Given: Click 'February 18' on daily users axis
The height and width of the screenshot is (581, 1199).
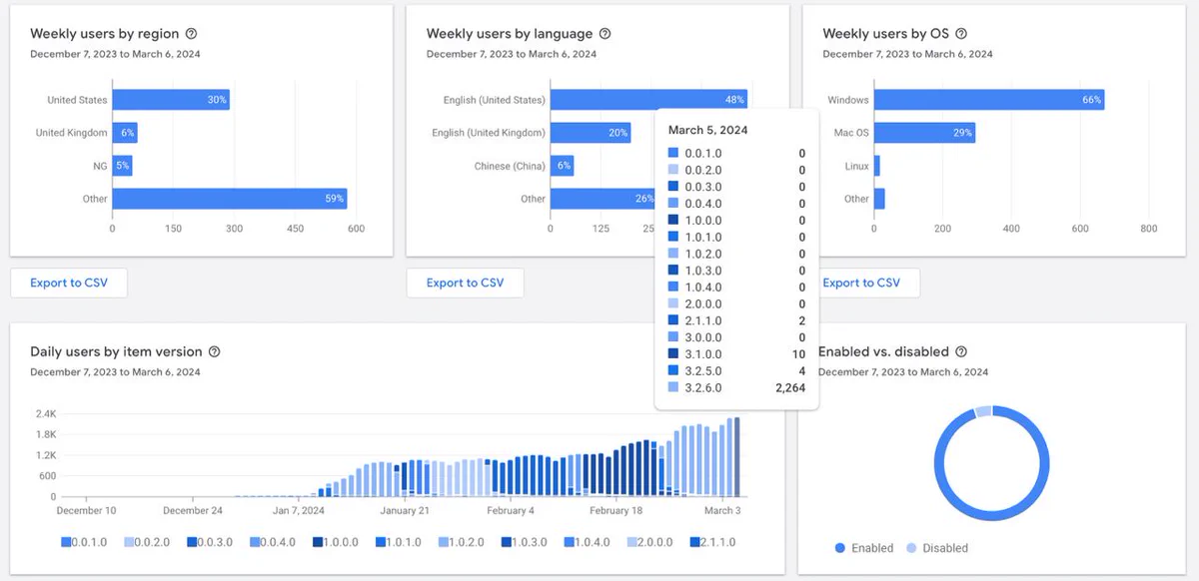Looking at the screenshot, I should (616, 510).
